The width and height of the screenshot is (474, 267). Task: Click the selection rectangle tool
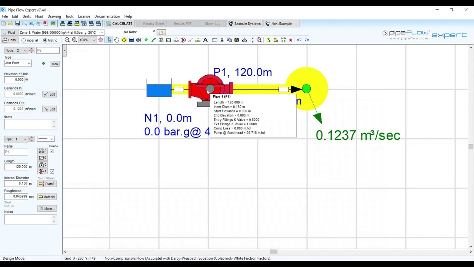[214, 40]
